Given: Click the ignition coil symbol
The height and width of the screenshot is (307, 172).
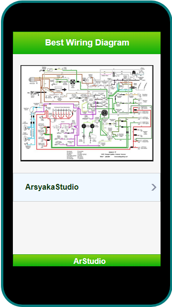Looking at the screenshot, I should point(113,74).
